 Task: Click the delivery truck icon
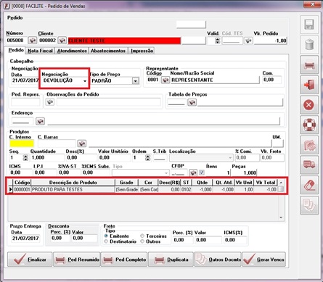pyautogui.click(x=309, y=165)
